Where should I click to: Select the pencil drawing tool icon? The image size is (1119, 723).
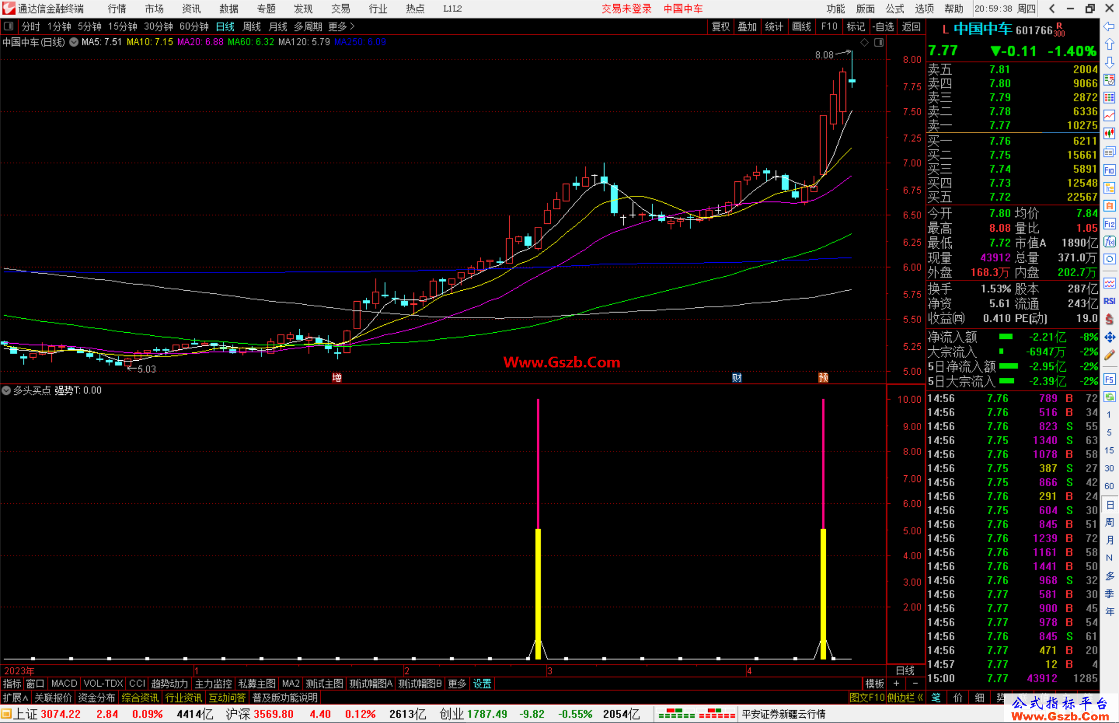[x=1109, y=355]
